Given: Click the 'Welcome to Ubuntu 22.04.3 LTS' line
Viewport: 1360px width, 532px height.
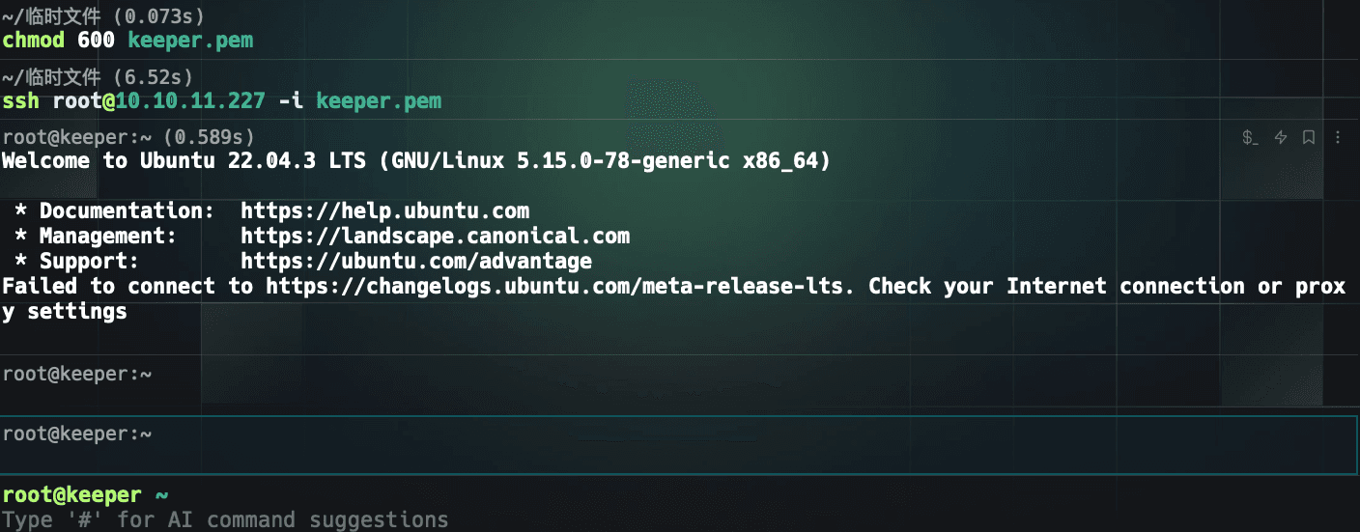Looking at the screenshot, I should coord(416,160).
